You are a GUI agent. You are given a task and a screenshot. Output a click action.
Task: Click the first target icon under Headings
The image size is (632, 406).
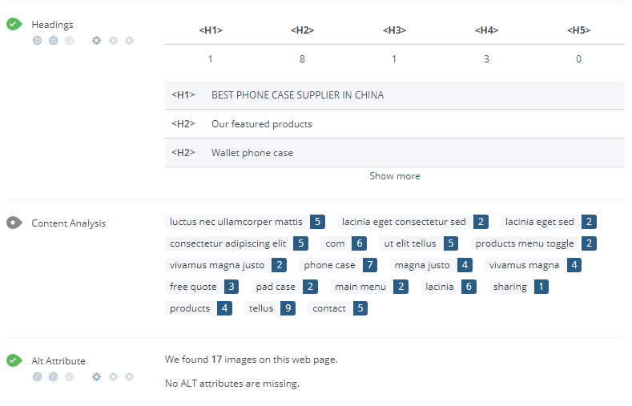[38, 40]
